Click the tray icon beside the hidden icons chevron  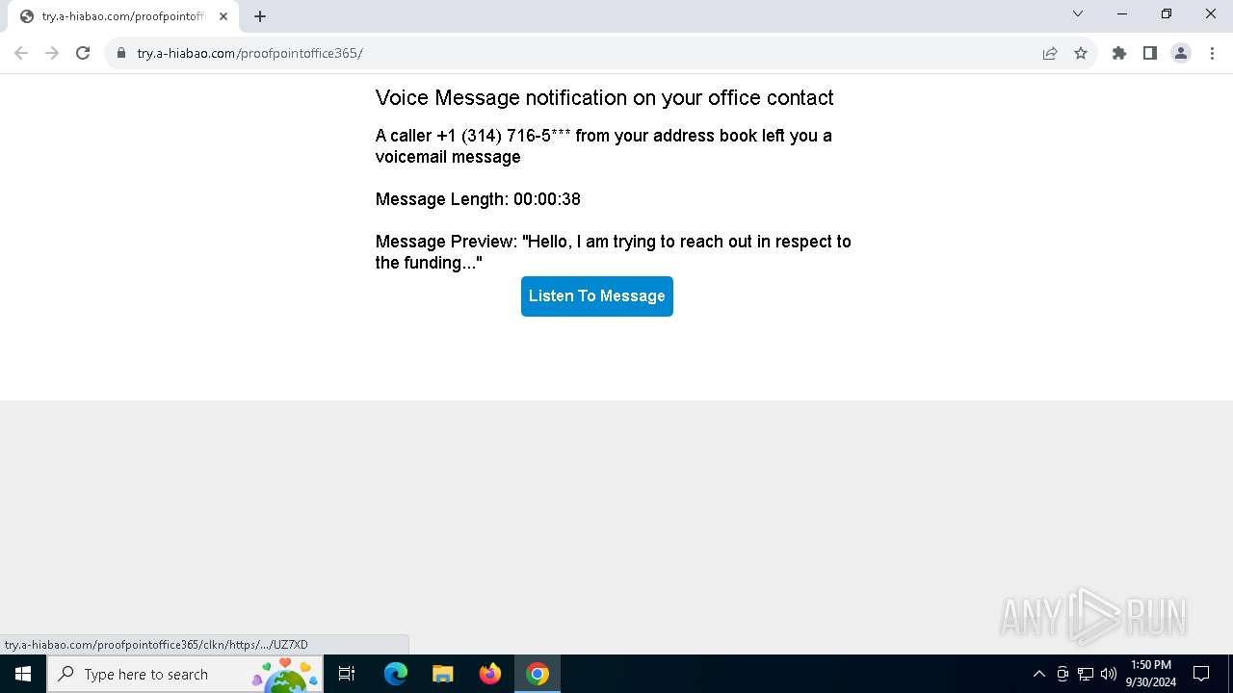(x=1062, y=674)
